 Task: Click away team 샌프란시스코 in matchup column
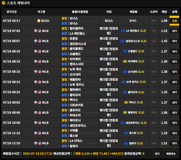[78, 44]
